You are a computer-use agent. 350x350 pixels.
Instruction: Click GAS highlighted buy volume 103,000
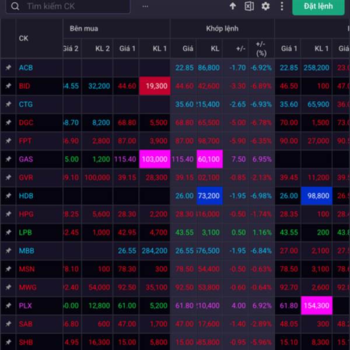pos(155,159)
